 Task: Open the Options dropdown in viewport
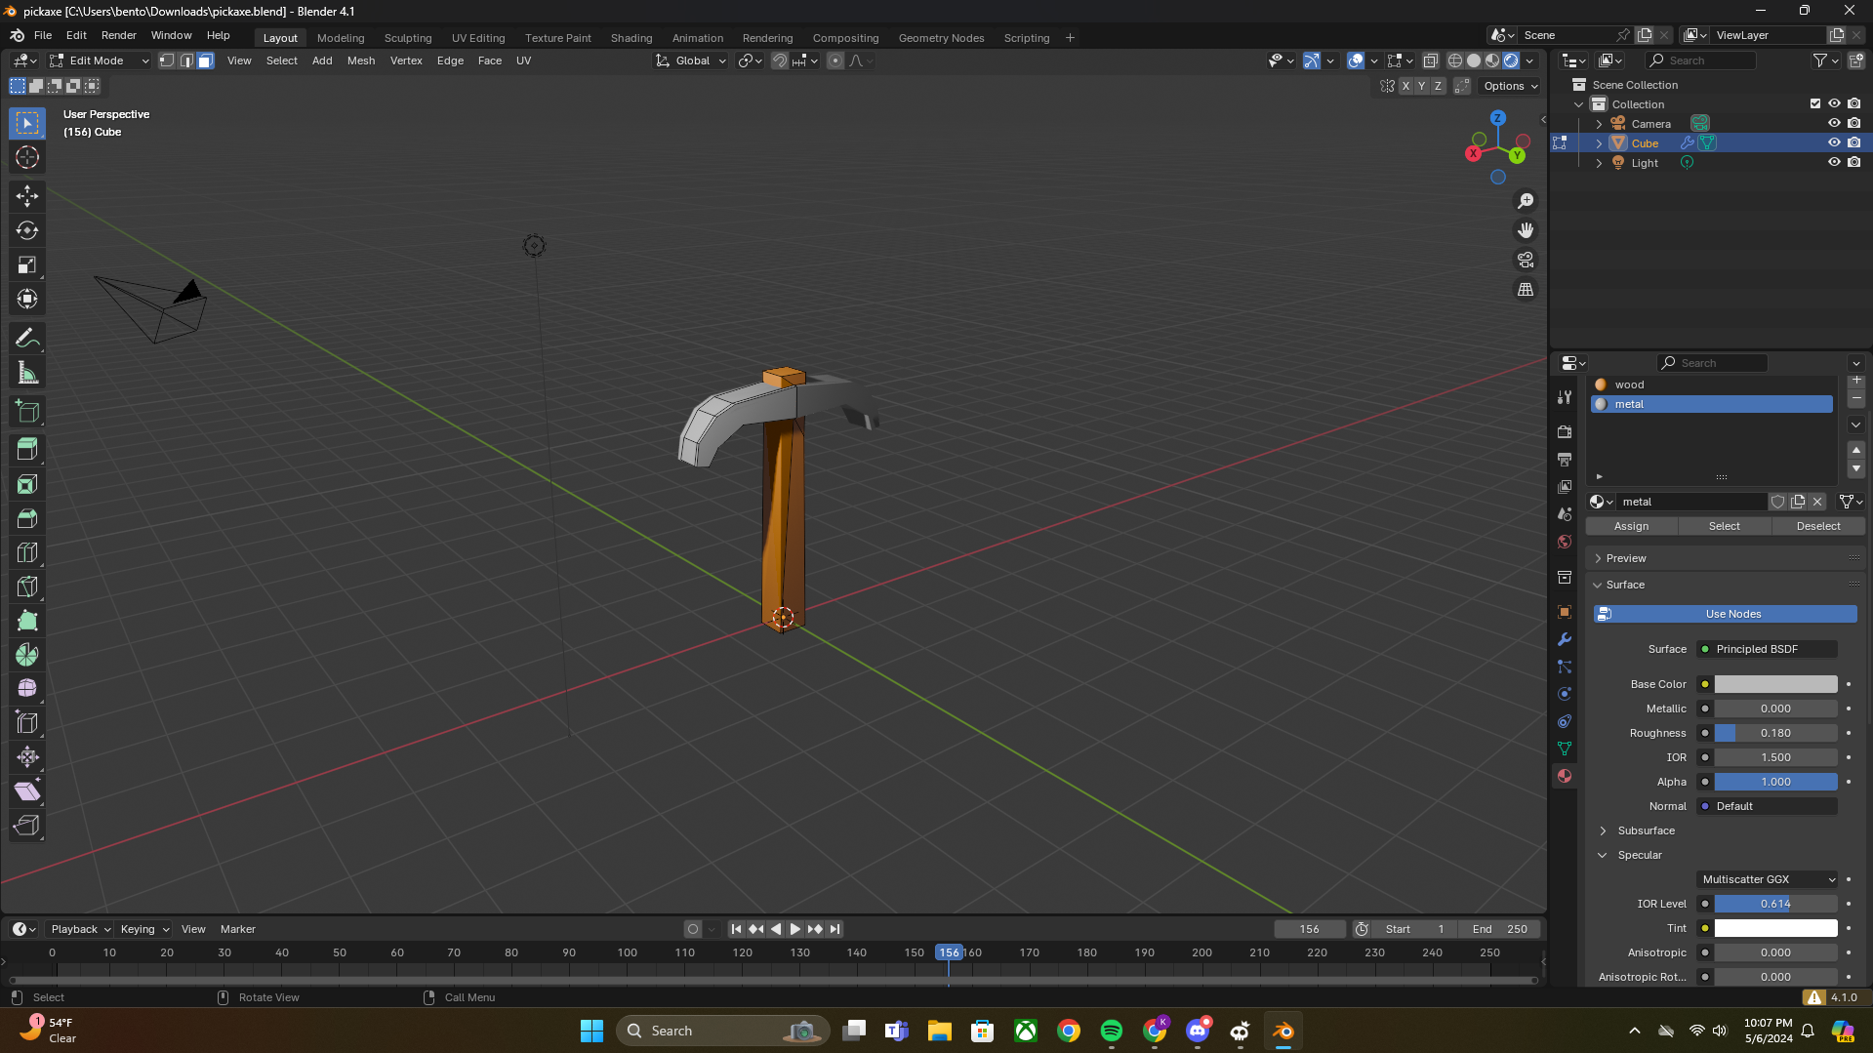1510,86
